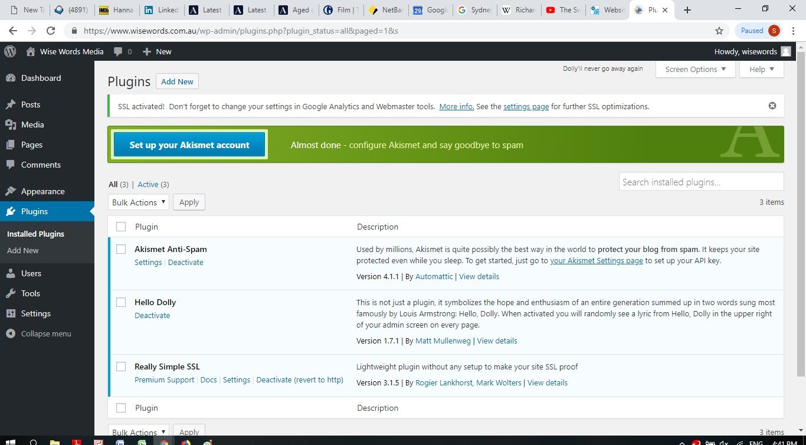Filter plugins by Active (3)
806x445 pixels.
(x=153, y=184)
